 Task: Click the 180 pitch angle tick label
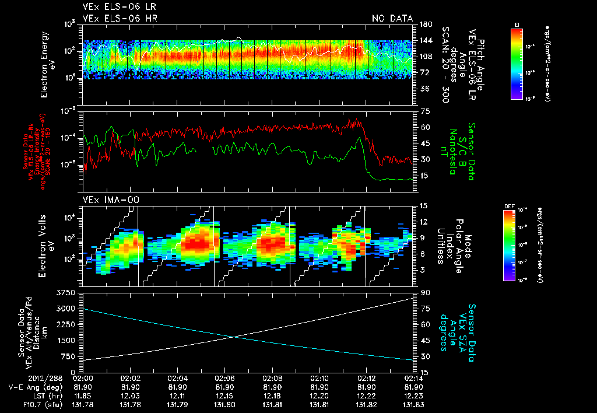point(426,24)
